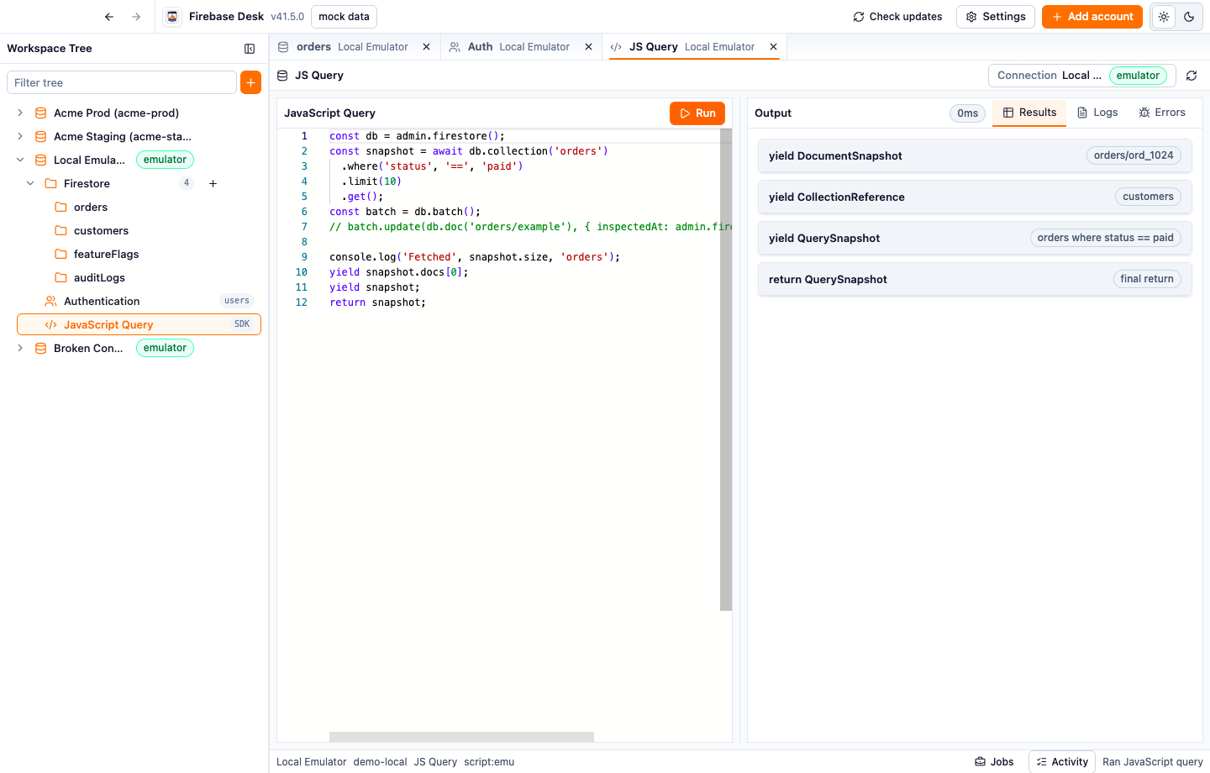Expand yield DocumentSnapshot result
This screenshot has width=1210, height=773.
975,155
